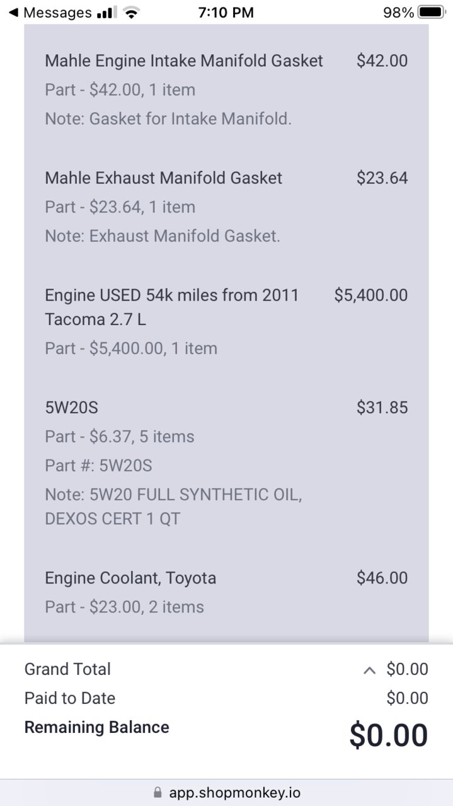Tap the battery indicator icon
The height and width of the screenshot is (806, 453).
coord(432,13)
